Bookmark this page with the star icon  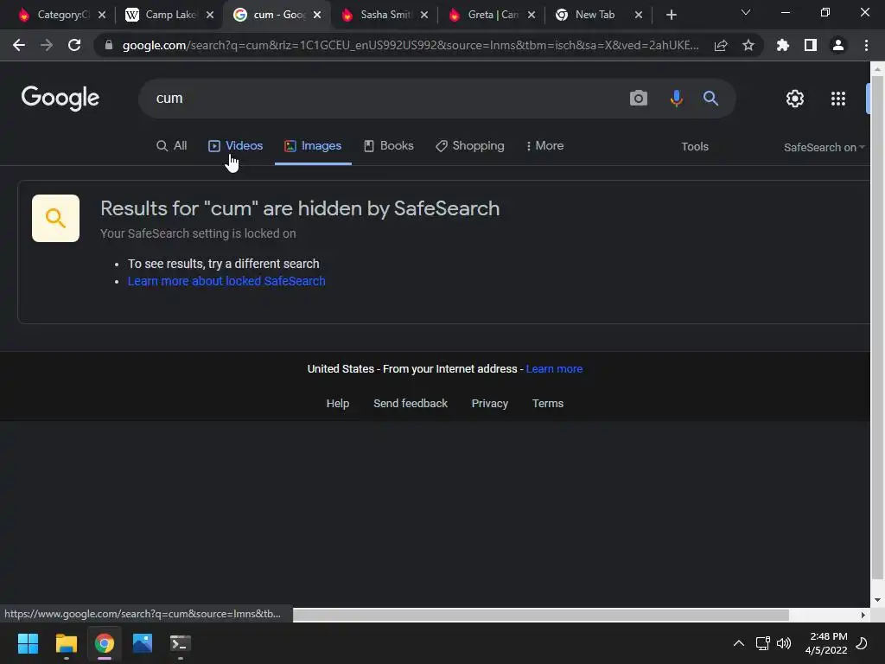[x=748, y=45]
